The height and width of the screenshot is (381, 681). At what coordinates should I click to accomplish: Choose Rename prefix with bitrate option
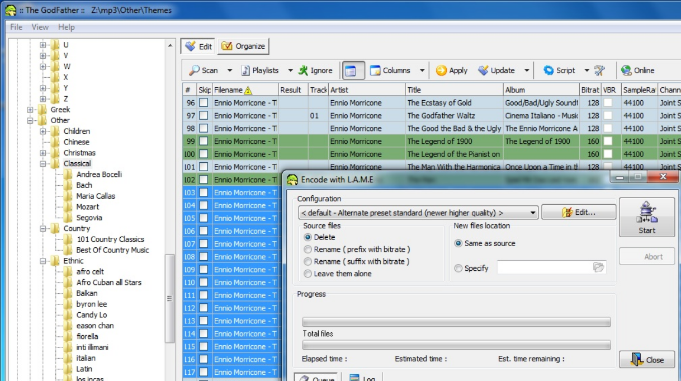point(308,250)
